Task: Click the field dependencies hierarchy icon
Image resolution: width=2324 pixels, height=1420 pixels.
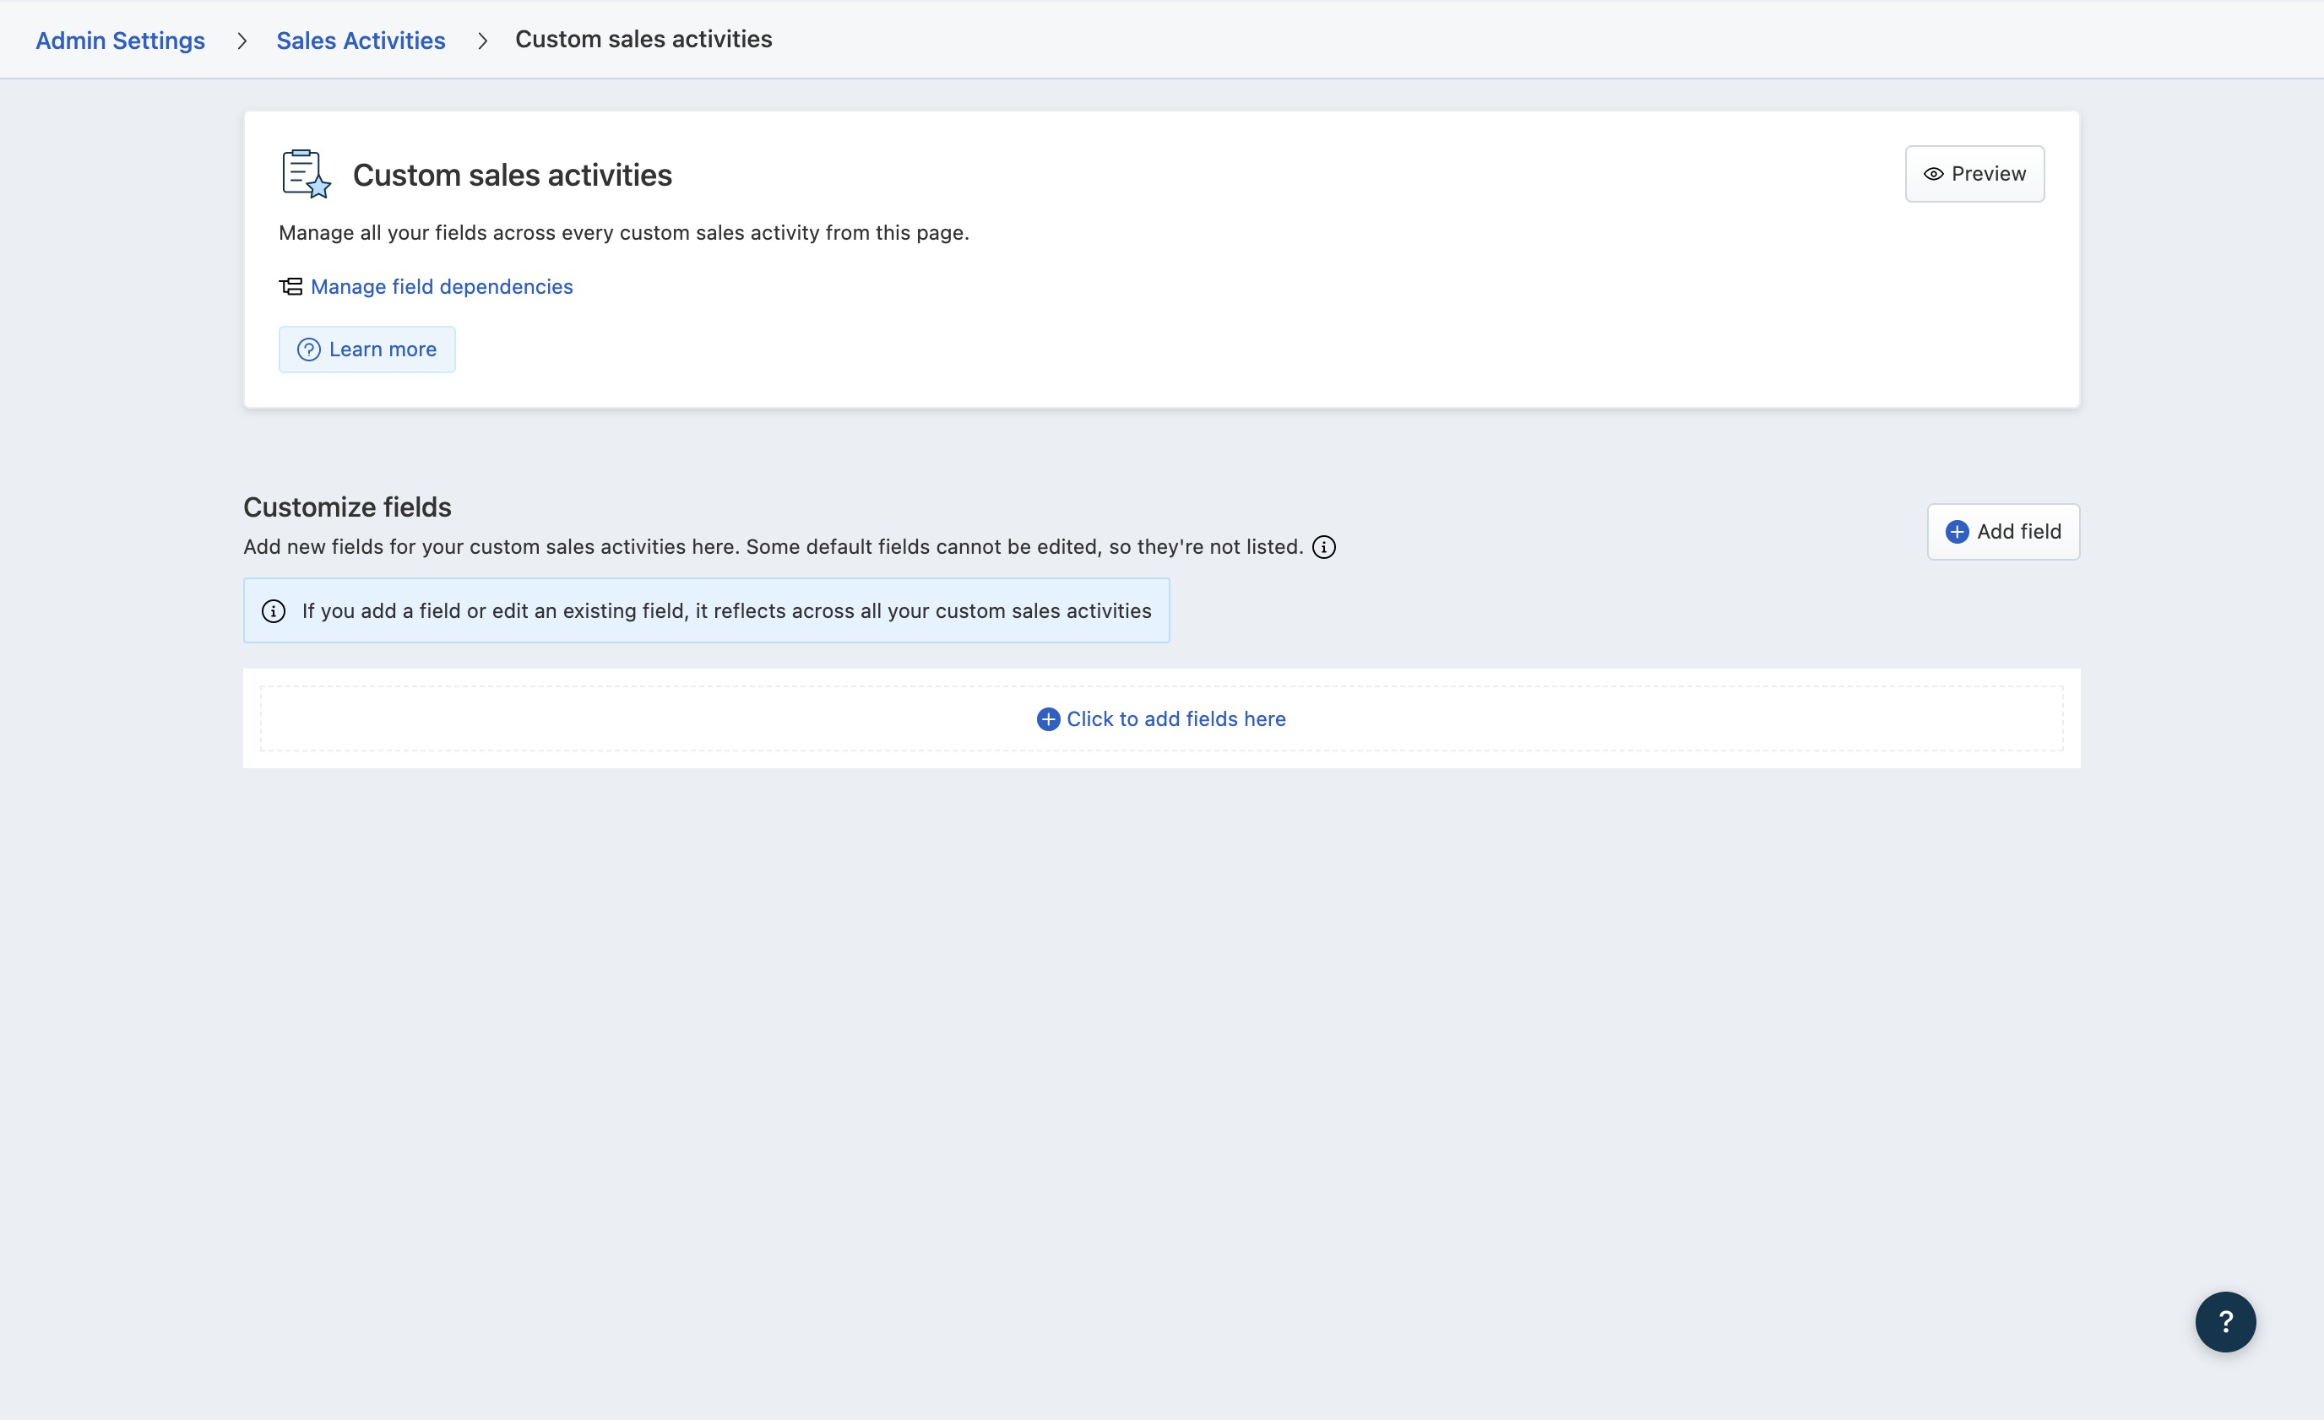Action: point(290,287)
